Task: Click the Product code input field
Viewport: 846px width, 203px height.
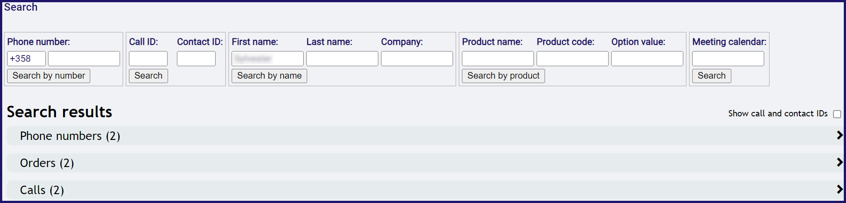Action: 572,59
